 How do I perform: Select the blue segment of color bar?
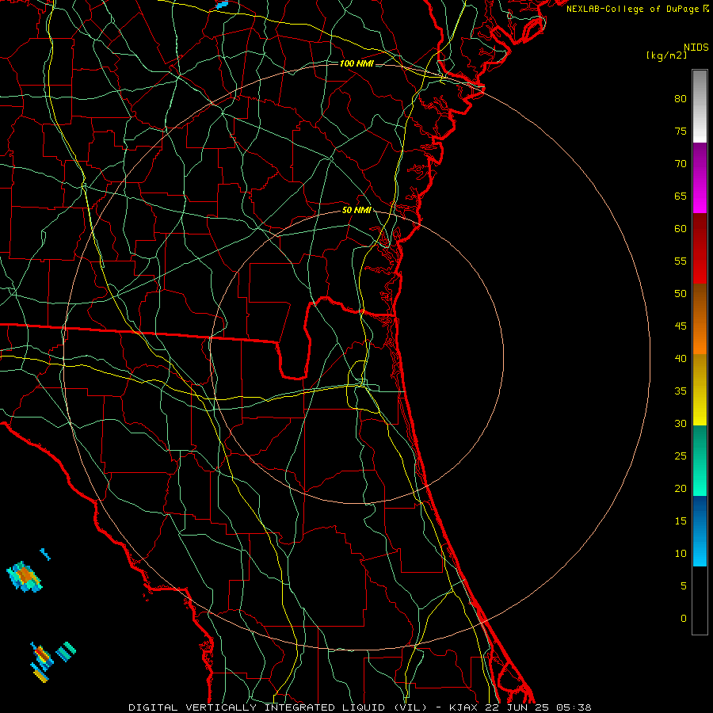click(700, 531)
